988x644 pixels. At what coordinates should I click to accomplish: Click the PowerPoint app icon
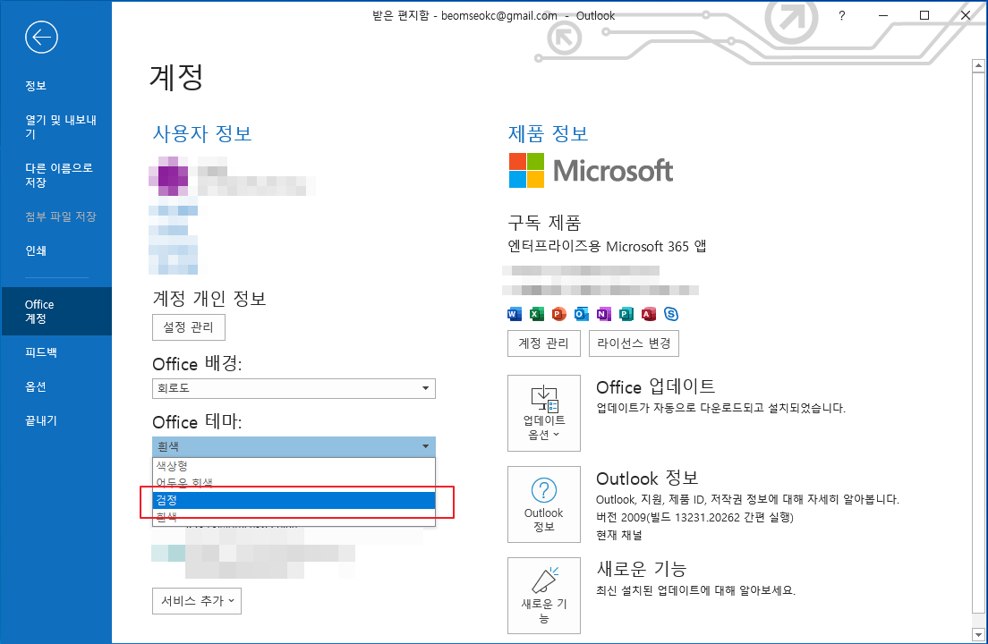559,314
